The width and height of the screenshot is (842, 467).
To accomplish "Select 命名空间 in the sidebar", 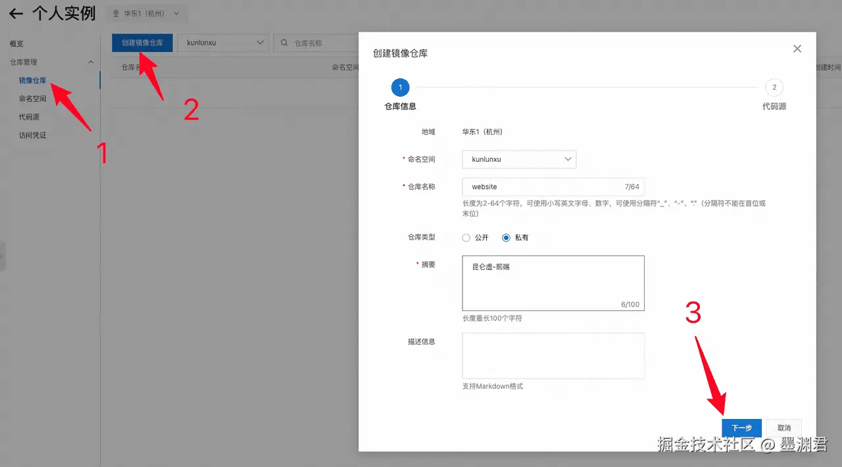I will click(32, 99).
